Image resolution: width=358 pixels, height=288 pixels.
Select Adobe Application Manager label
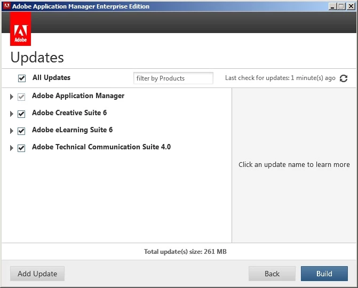(x=78, y=96)
